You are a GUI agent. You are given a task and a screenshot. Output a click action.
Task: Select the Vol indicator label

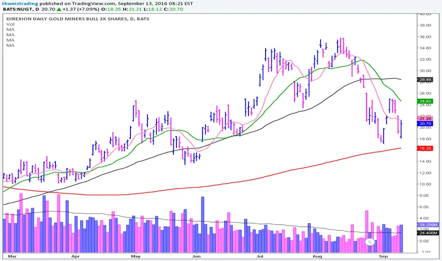[10, 24]
